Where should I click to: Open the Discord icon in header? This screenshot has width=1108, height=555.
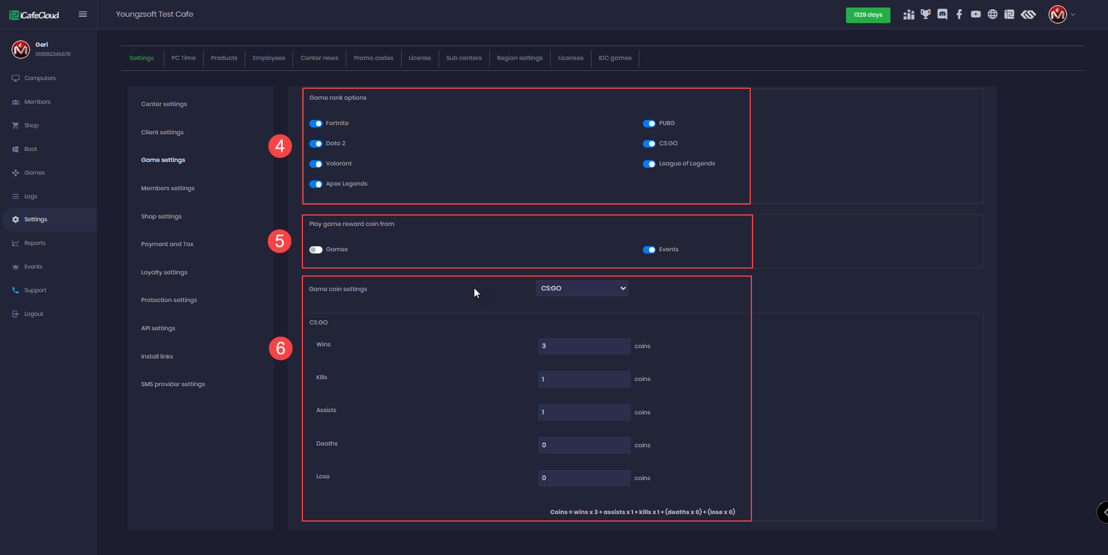[x=942, y=14]
